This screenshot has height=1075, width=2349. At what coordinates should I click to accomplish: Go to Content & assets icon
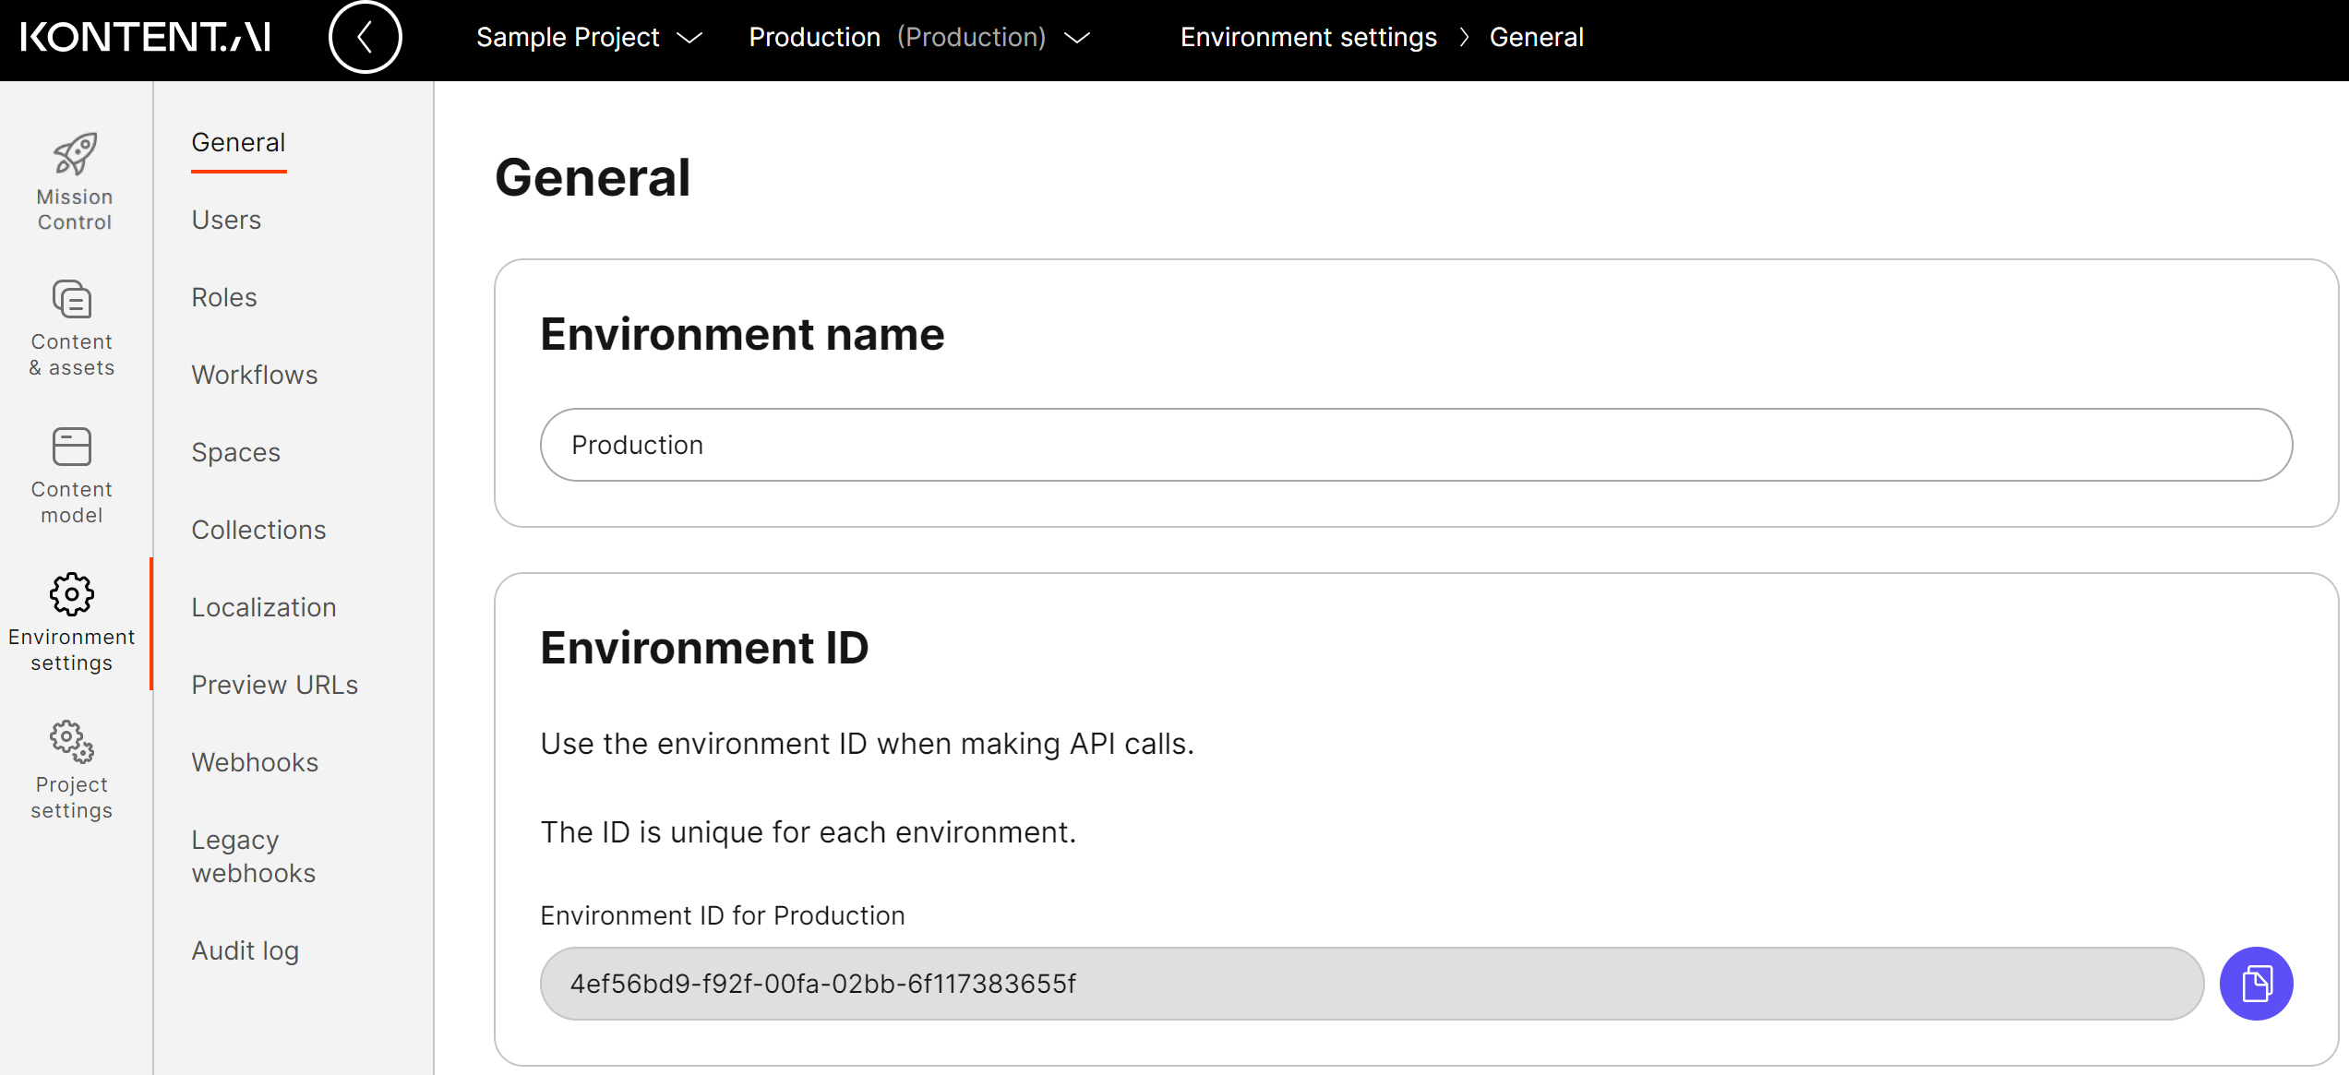(72, 300)
